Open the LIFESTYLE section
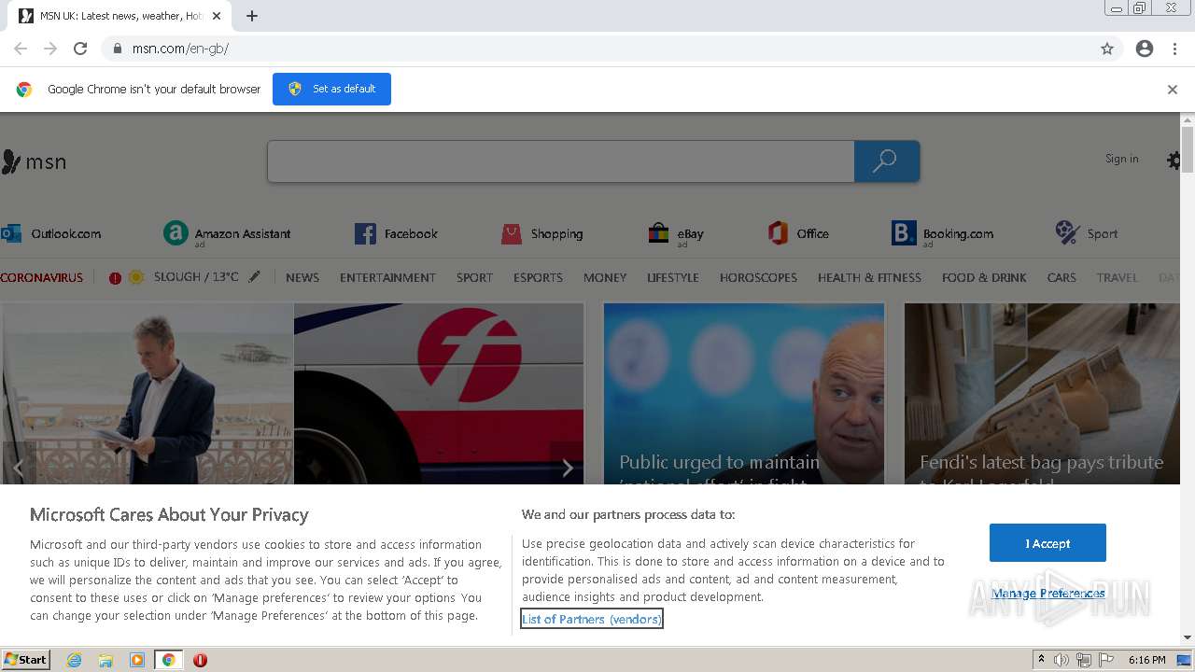The image size is (1195, 672). click(x=673, y=277)
